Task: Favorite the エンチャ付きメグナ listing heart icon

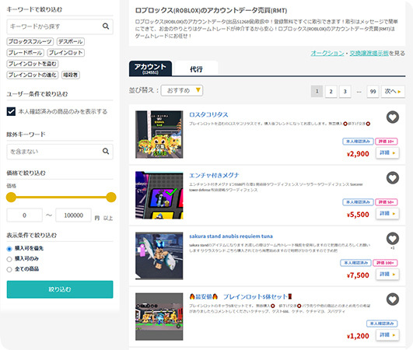Action: (393, 178)
